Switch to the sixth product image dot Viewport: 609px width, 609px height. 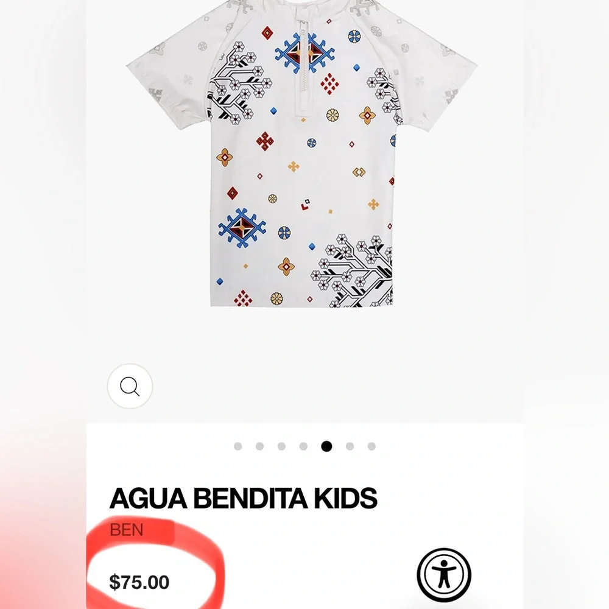(349, 446)
